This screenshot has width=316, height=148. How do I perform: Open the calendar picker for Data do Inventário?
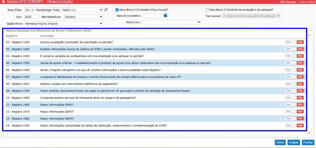pos(165,15)
